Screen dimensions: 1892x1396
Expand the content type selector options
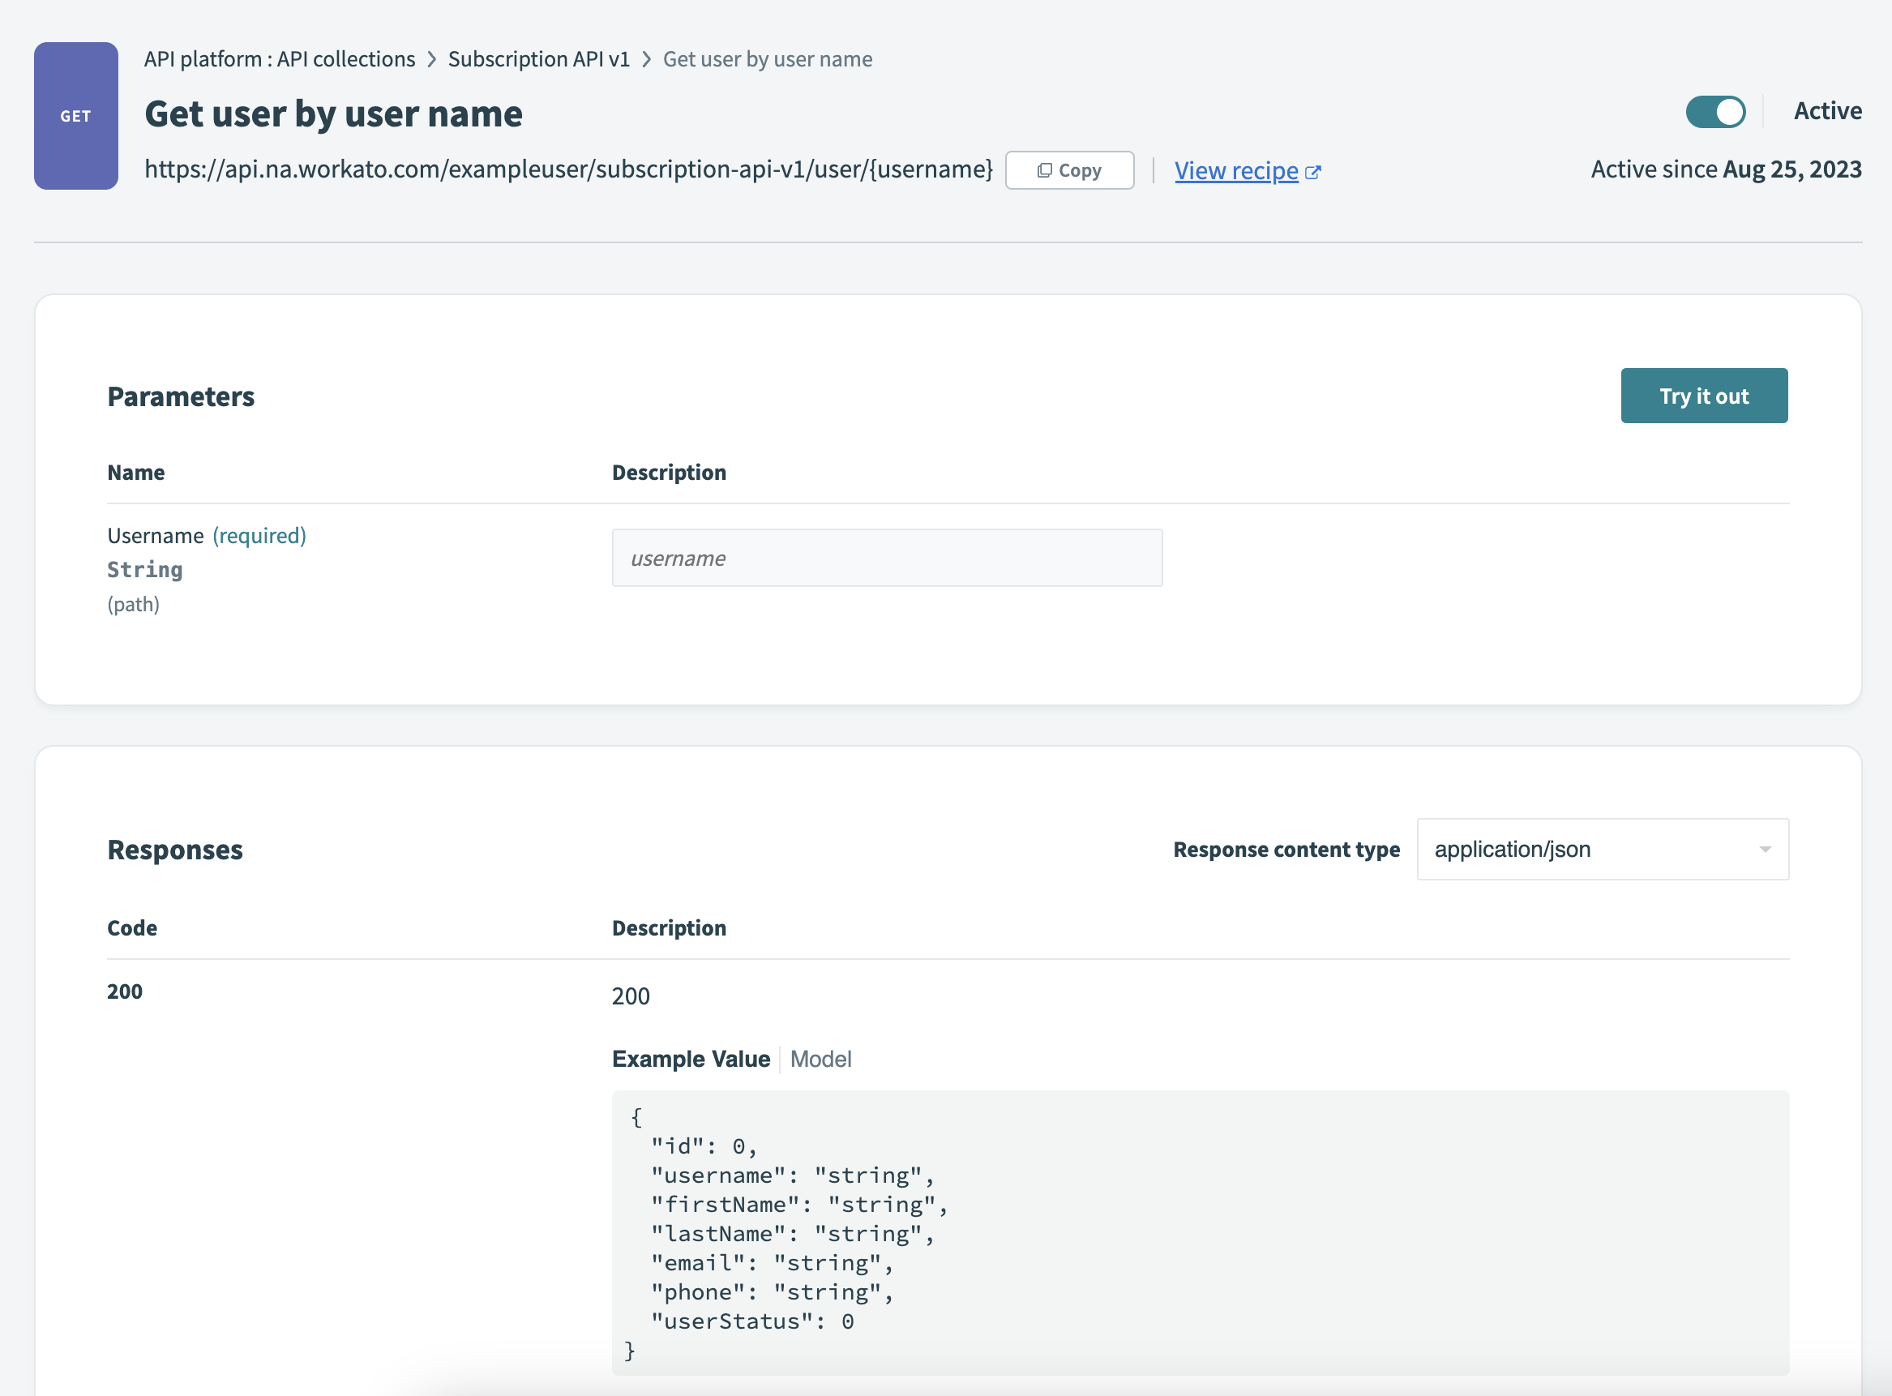[x=1602, y=850]
